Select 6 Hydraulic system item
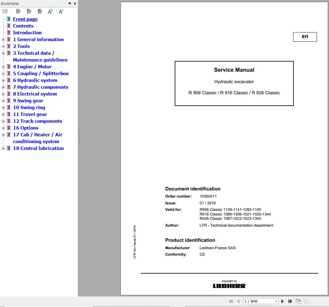The image size is (329, 307). [35, 80]
